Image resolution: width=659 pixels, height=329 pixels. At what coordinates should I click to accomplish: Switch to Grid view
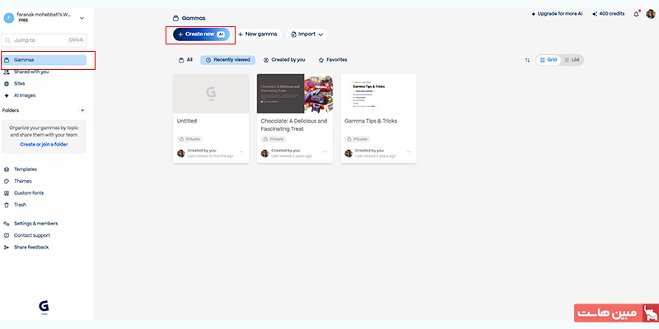click(548, 60)
